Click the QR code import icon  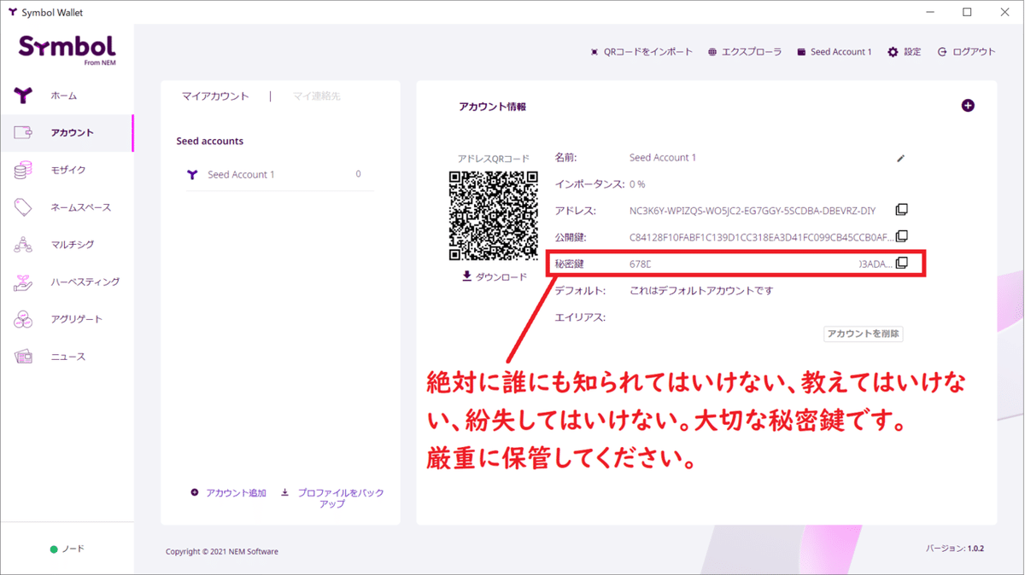point(594,52)
